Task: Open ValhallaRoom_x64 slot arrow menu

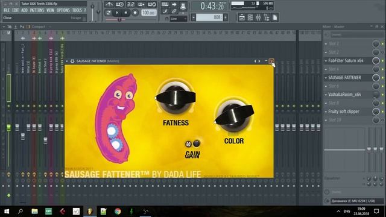Action: pos(326,95)
